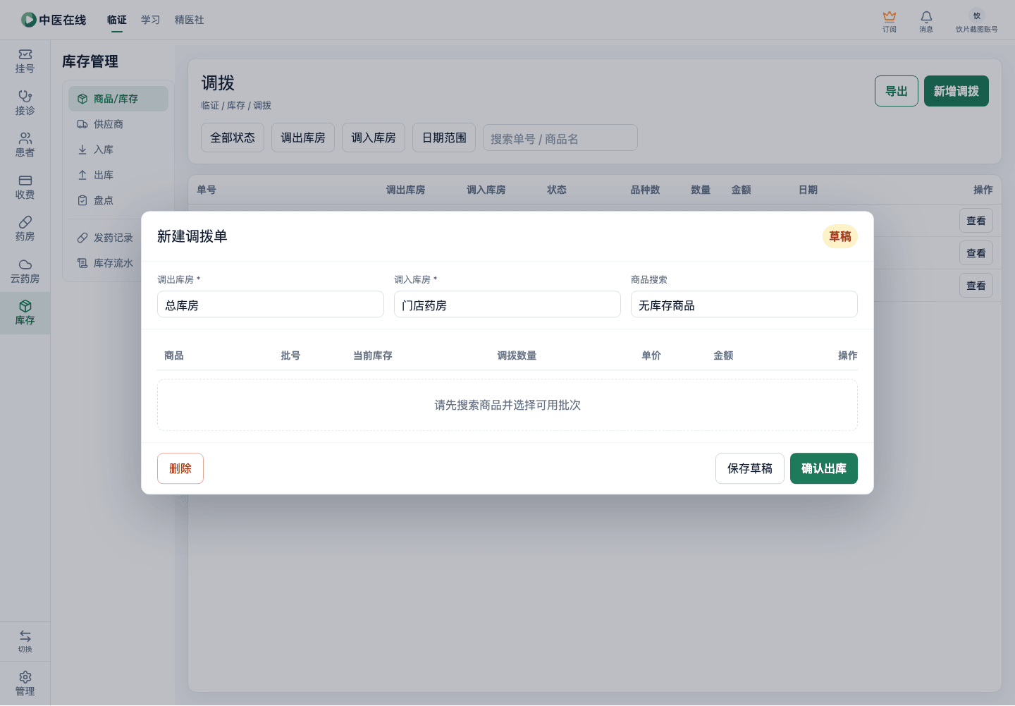Click the third 查看 row button
Screen dimensions: 1015x706
[x=976, y=286]
